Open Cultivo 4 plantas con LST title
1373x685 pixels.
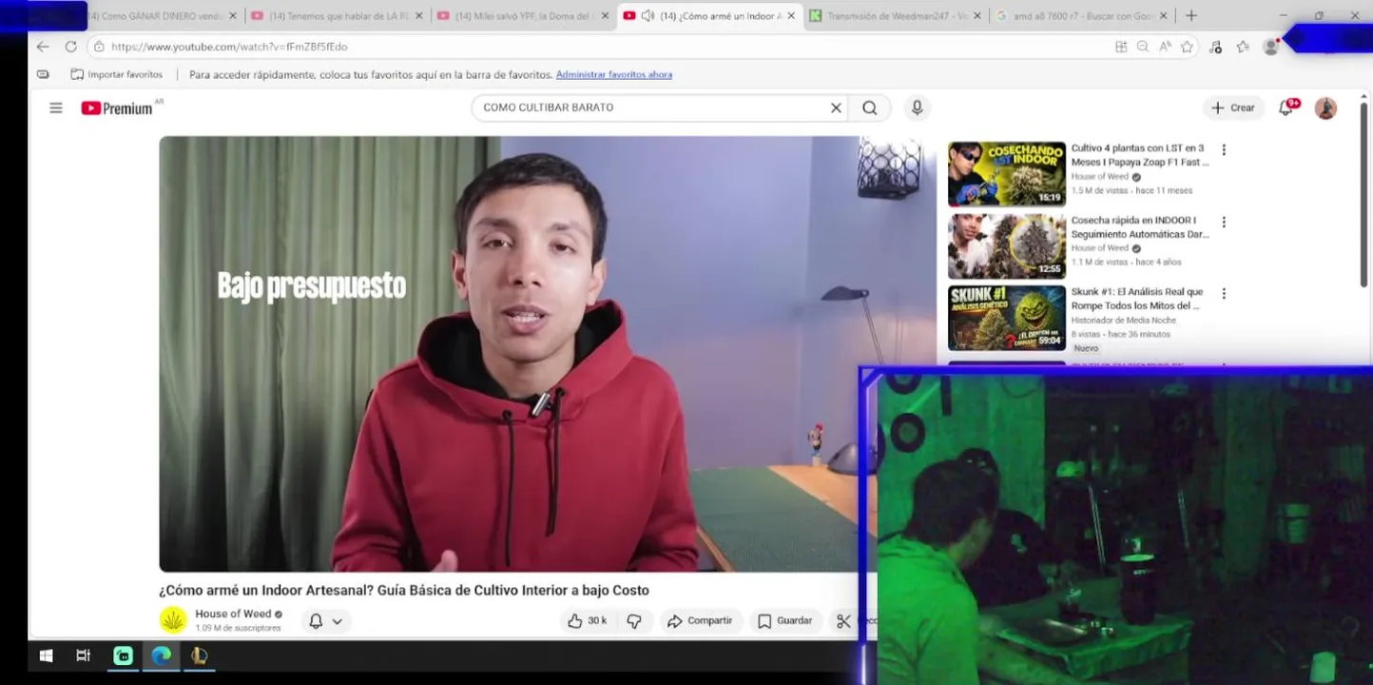point(1139,155)
